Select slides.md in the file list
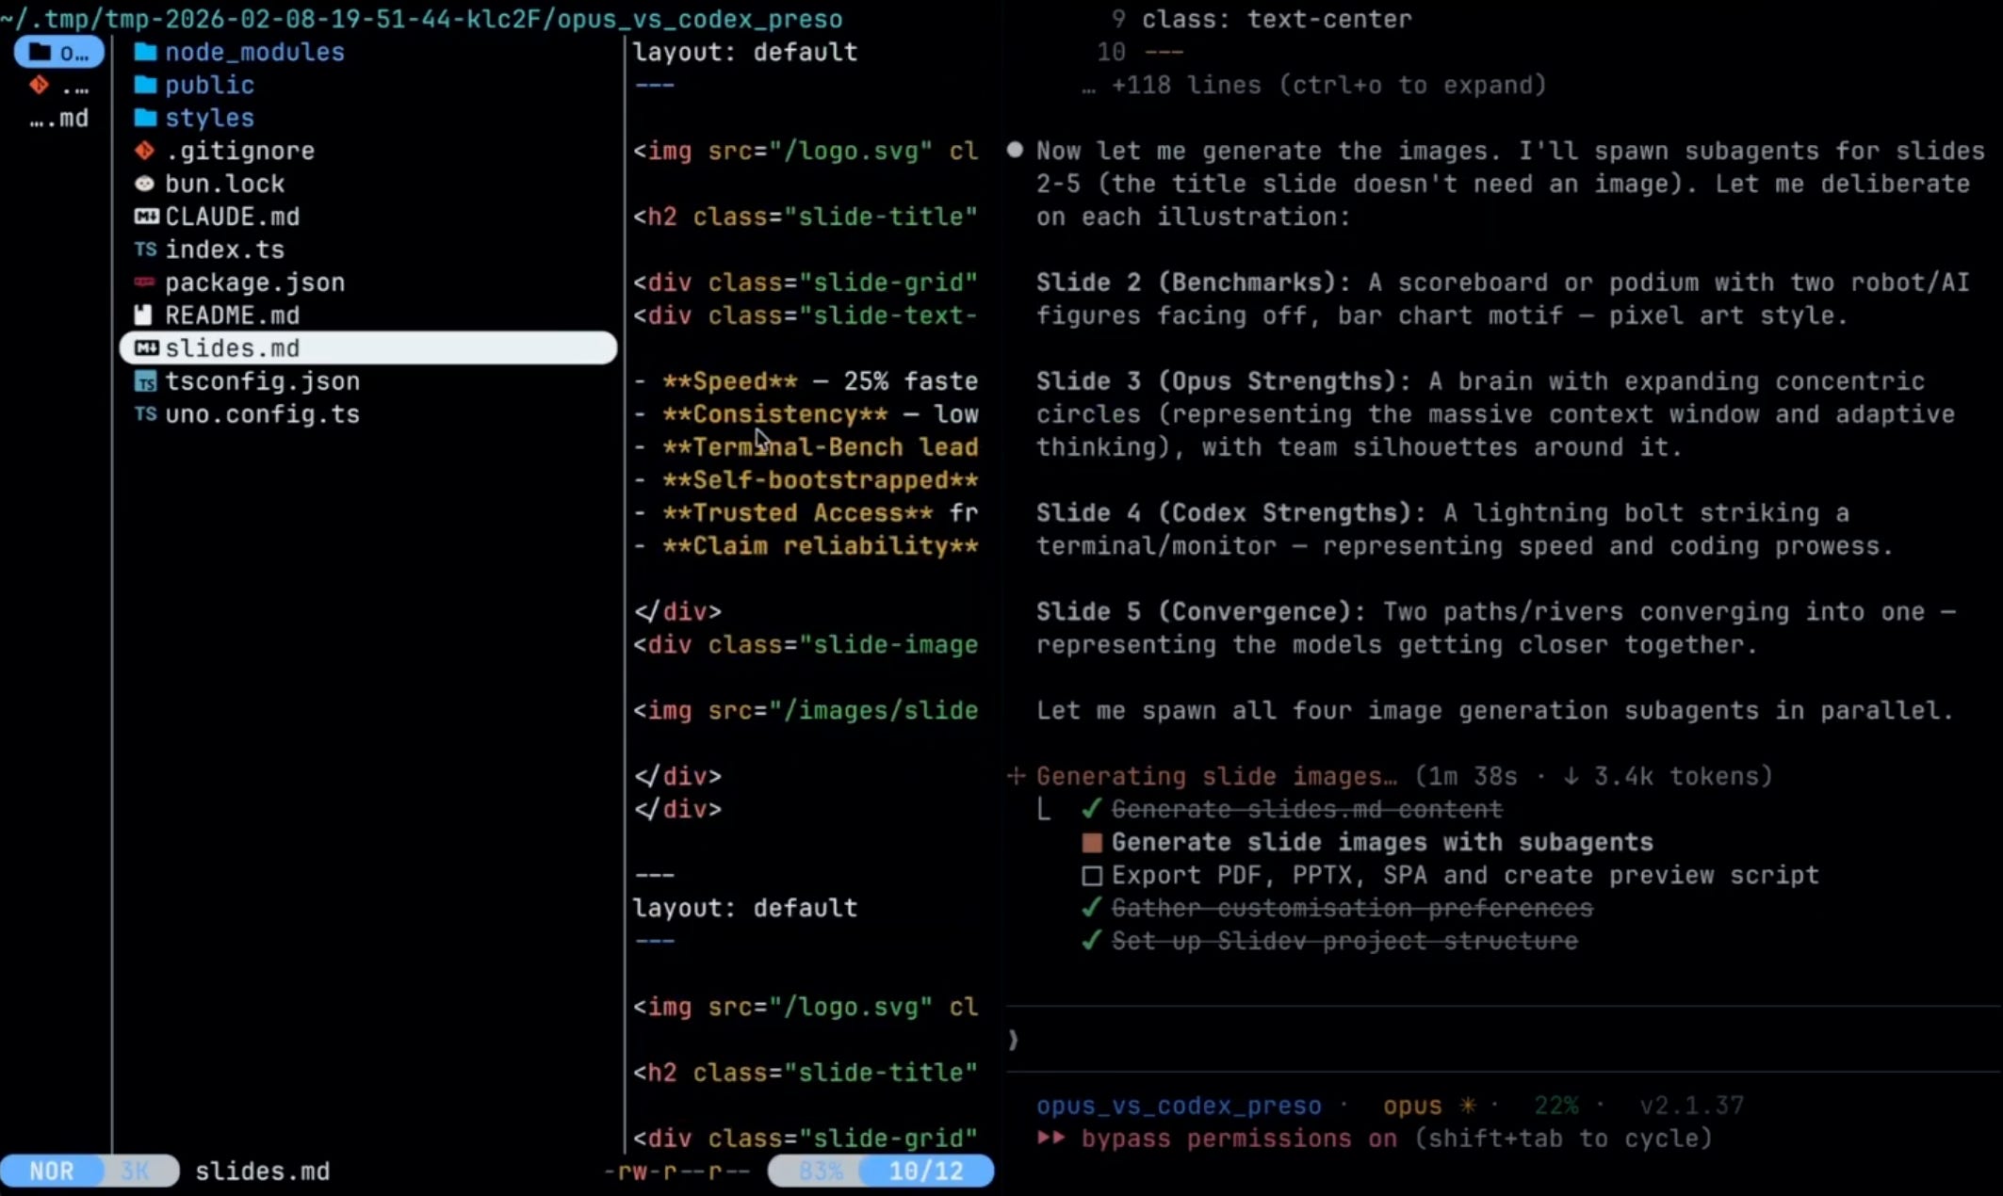The image size is (2003, 1196). pyautogui.click(x=232, y=348)
